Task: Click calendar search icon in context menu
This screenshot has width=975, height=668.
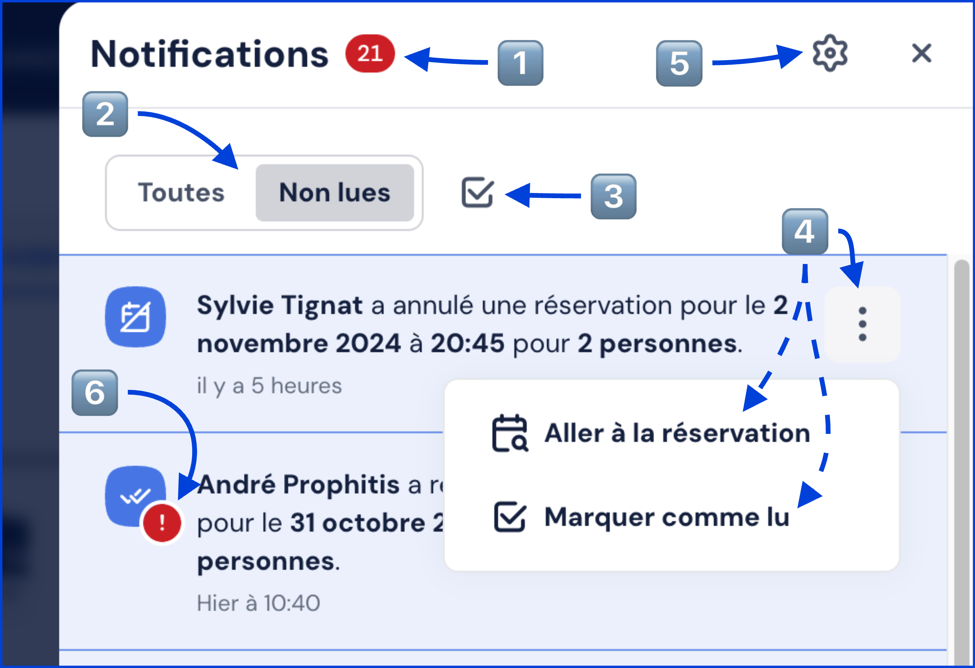Action: coord(510,433)
